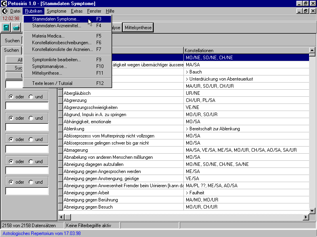Viewport: 317px width, 237px height.
Task: Click the row selector beside Abneigung gegen Besuch
Action: pos(60,207)
